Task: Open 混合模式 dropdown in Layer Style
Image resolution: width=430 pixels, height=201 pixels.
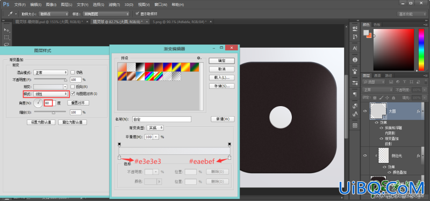Action: [51, 72]
